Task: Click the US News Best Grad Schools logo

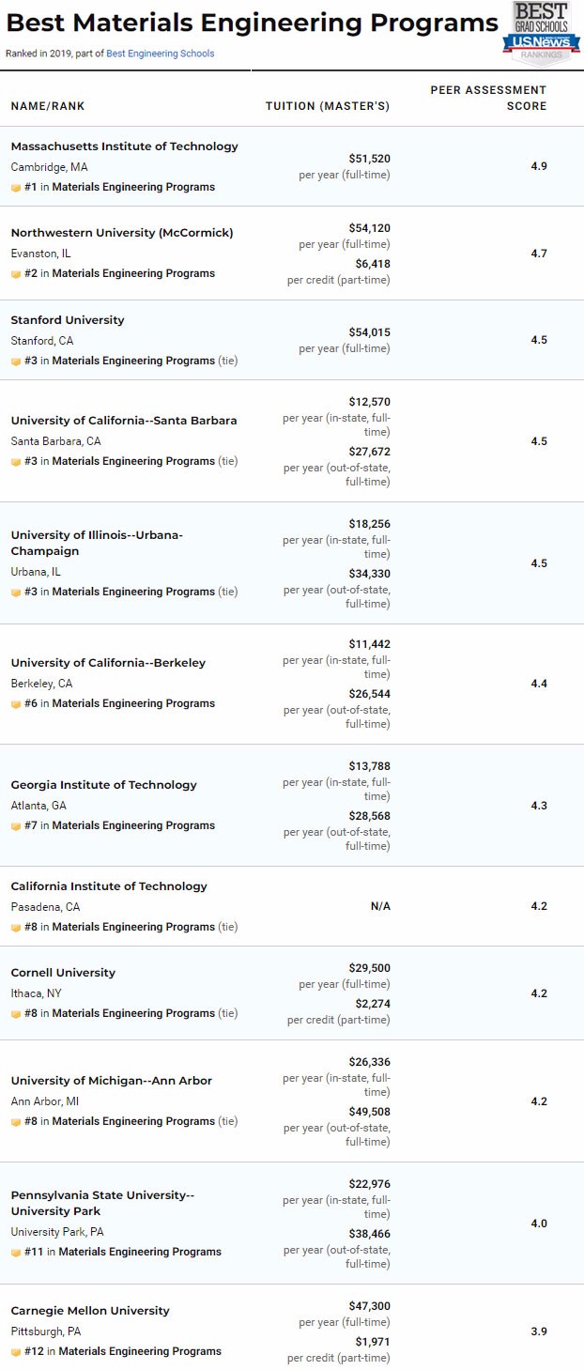Action: point(542,32)
